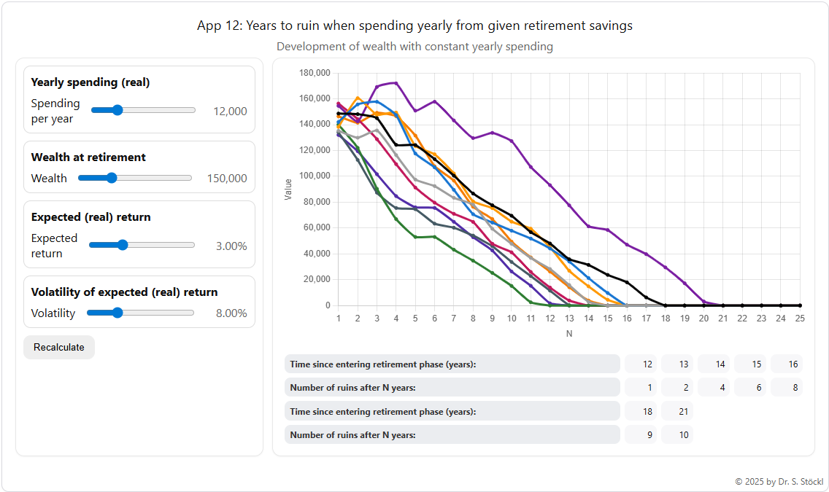The height and width of the screenshot is (492, 829).
Task: Click the chart subtitle about constant yearly spending
Action: 415,46
